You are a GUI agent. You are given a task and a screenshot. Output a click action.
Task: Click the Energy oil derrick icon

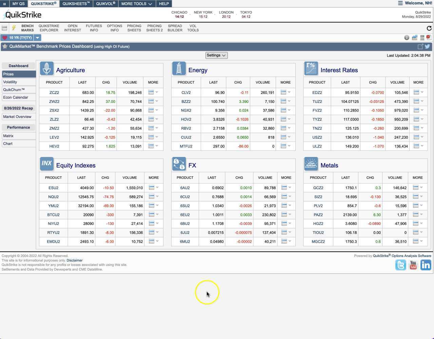tap(179, 68)
